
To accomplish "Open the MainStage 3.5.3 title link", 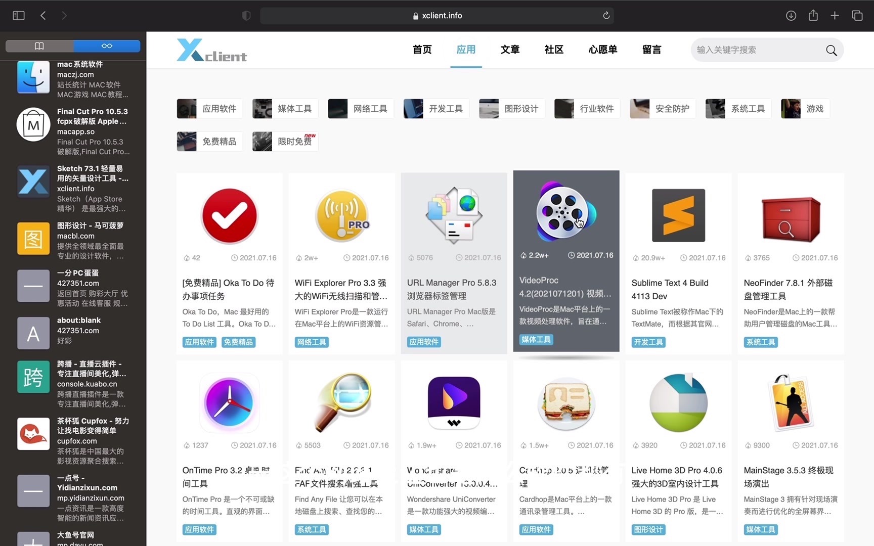I will tap(789, 477).
